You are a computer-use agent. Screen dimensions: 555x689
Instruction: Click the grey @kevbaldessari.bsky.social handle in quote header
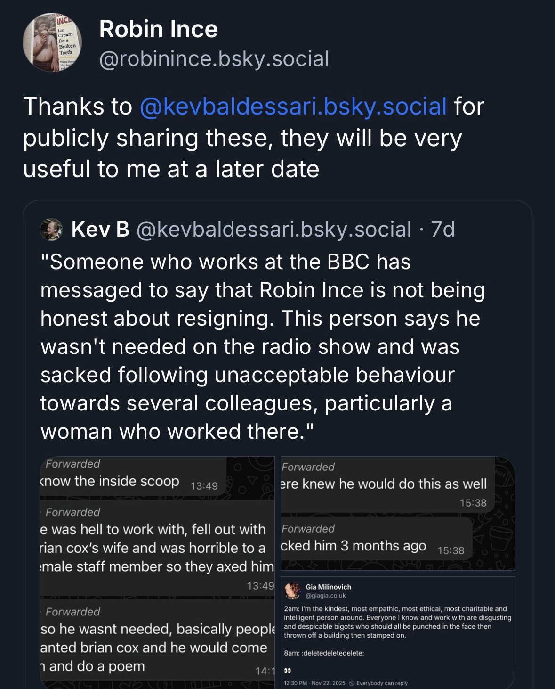tap(274, 230)
